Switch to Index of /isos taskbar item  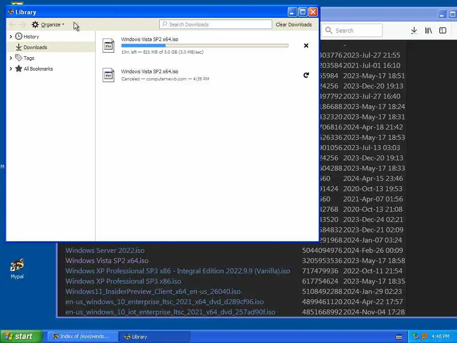(83, 337)
